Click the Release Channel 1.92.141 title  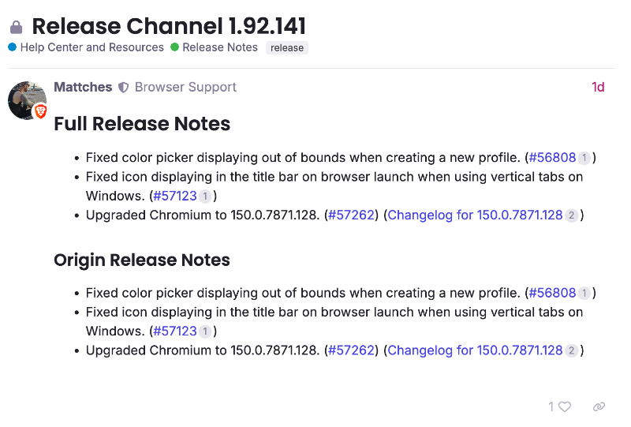(x=169, y=27)
